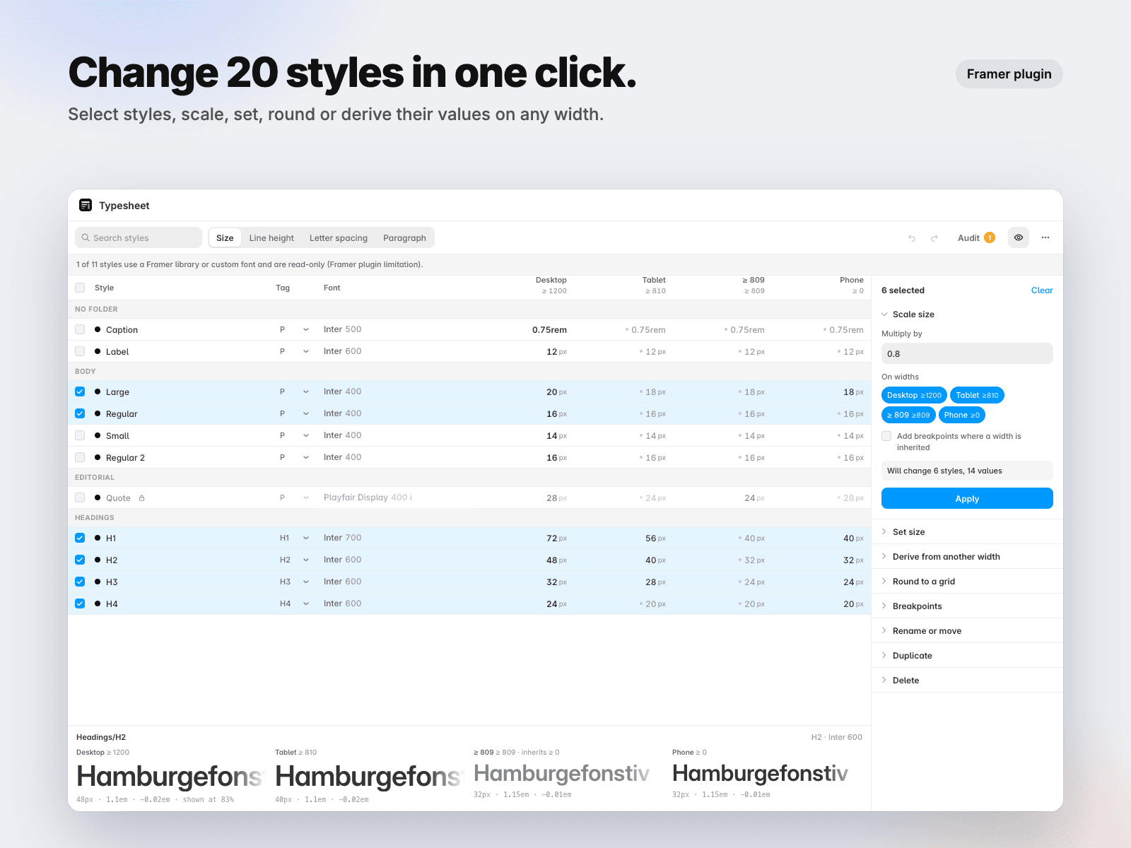Select the Size tab

(225, 238)
